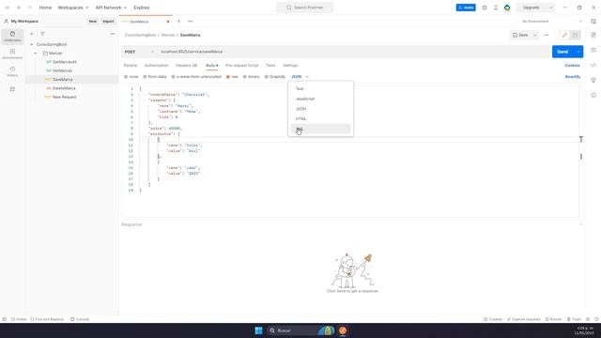Viewport: 601px width, 338px height.
Task: Open the environment quick look icon
Action: click(x=593, y=22)
